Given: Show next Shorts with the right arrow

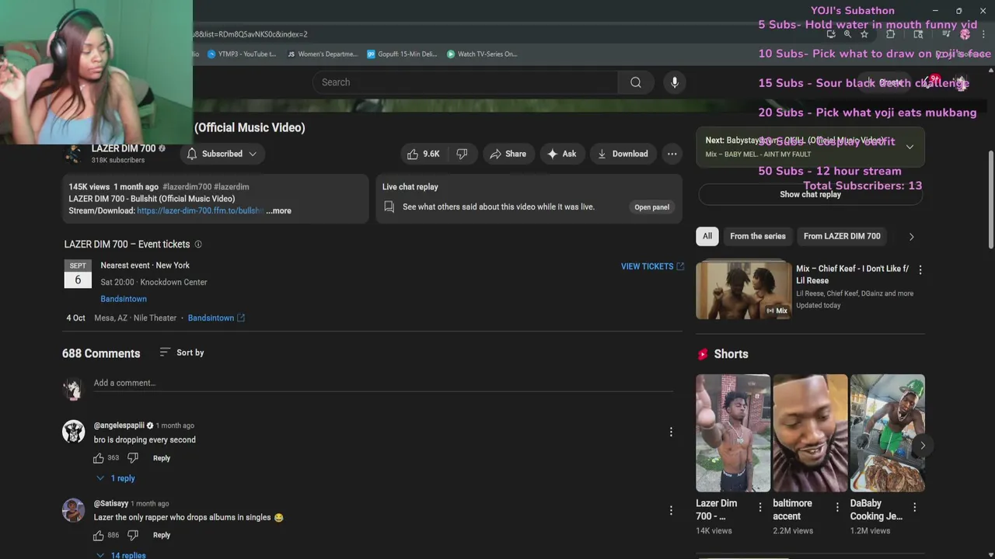Looking at the screenshot, I should click(x=923, y=445).
